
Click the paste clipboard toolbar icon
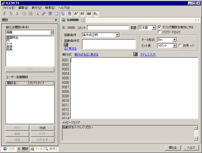tap(30, 13)
